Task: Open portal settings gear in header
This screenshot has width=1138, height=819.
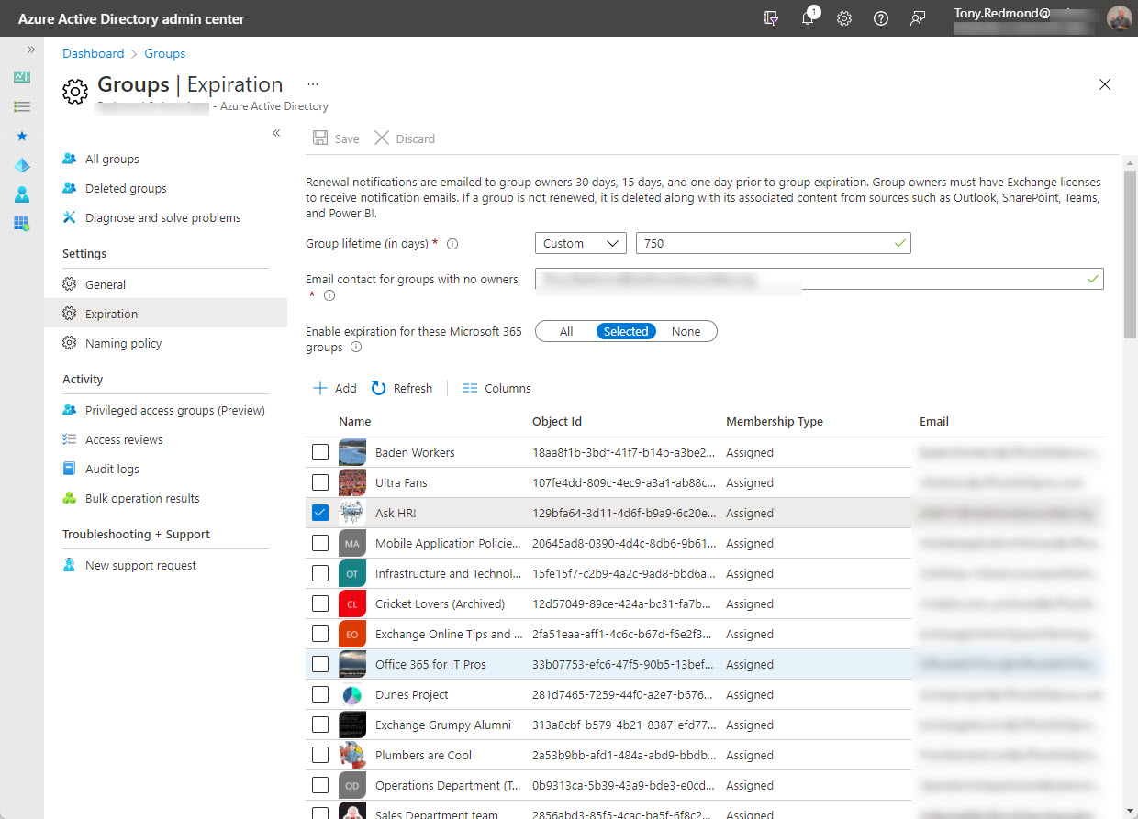Action: (844, 18)
